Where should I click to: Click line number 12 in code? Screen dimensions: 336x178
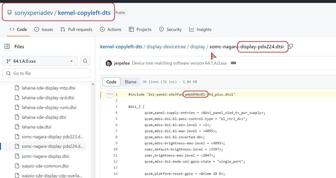pos(115,162)
